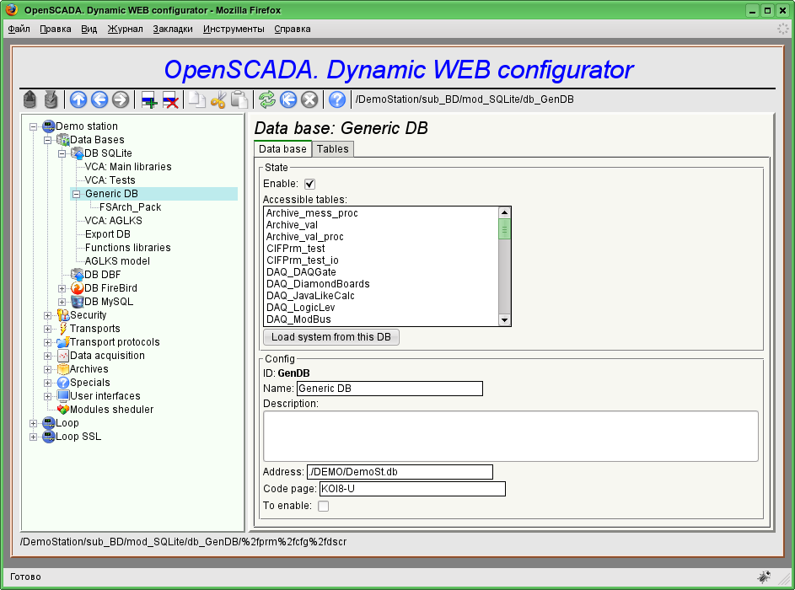Click the User interfaces monitor icon
This screenshot has width=795, height=590.
[63, 396]
